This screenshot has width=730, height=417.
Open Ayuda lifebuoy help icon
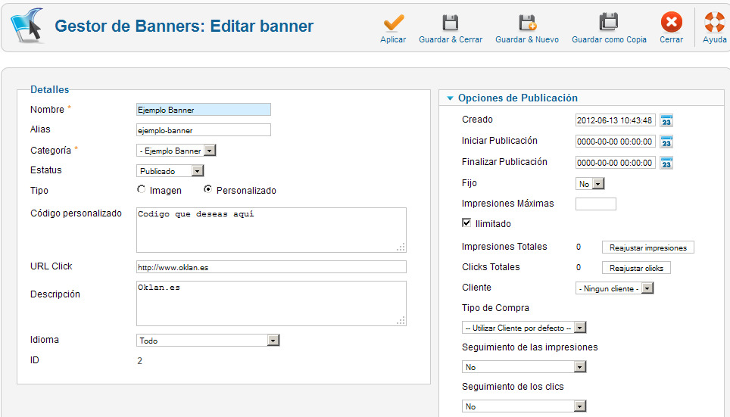(x=714, y=23)
